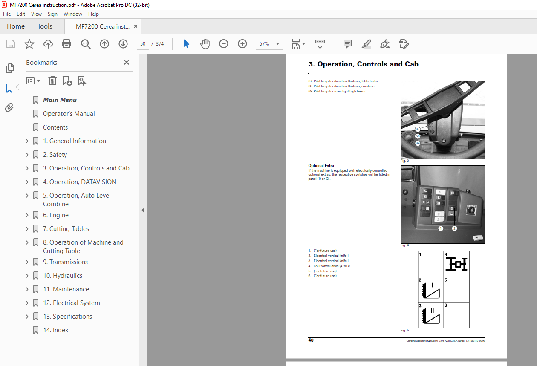Open 8. Operation of Machine bookmark
537x366 pixels.
point(83,247)
